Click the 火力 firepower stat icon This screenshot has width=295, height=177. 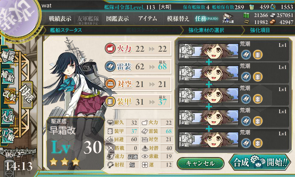click(110, 49)
